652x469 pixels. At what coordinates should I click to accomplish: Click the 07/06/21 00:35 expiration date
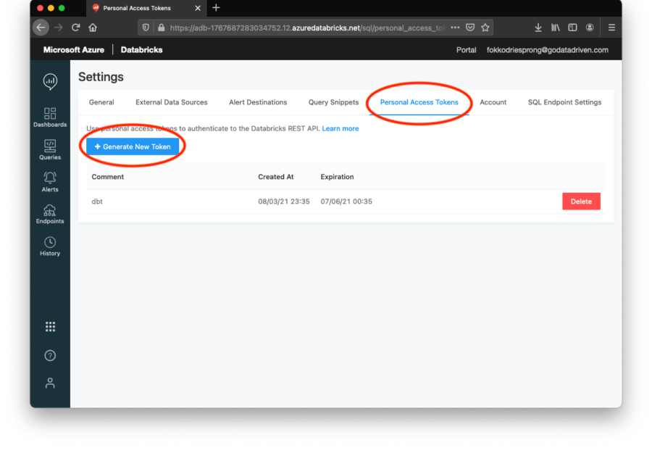(x=346, y=202)
